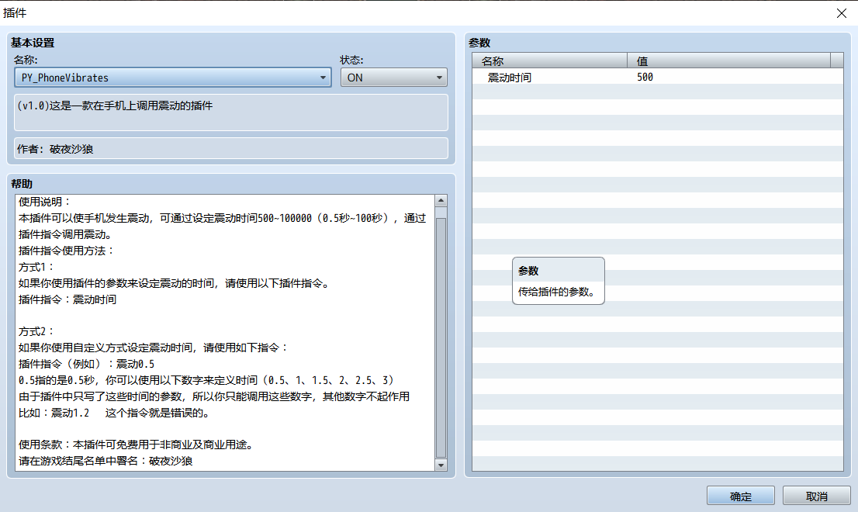Click the author field 破夜沙狼
This screenshot has height=512, width=858.
point(231,148)
